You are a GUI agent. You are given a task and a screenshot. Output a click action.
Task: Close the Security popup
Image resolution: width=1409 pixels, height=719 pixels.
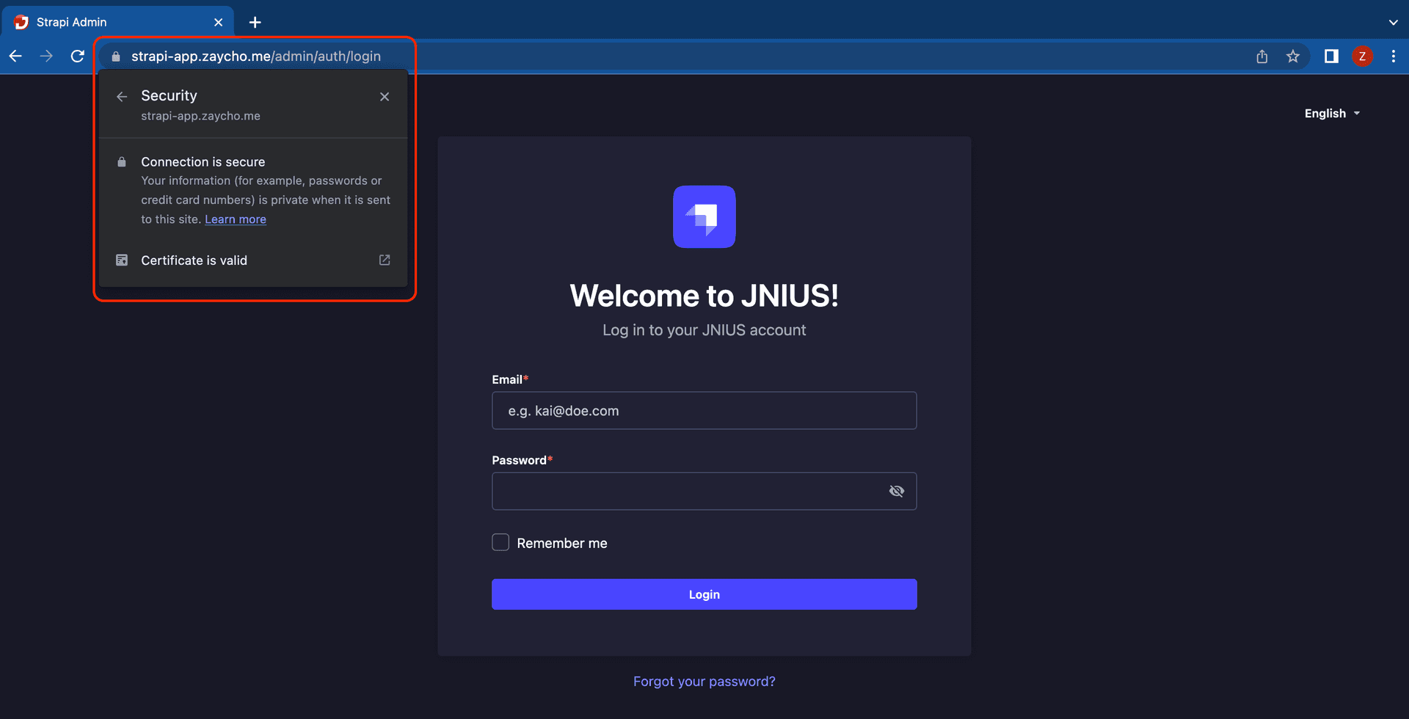click(x=385, y=96)
